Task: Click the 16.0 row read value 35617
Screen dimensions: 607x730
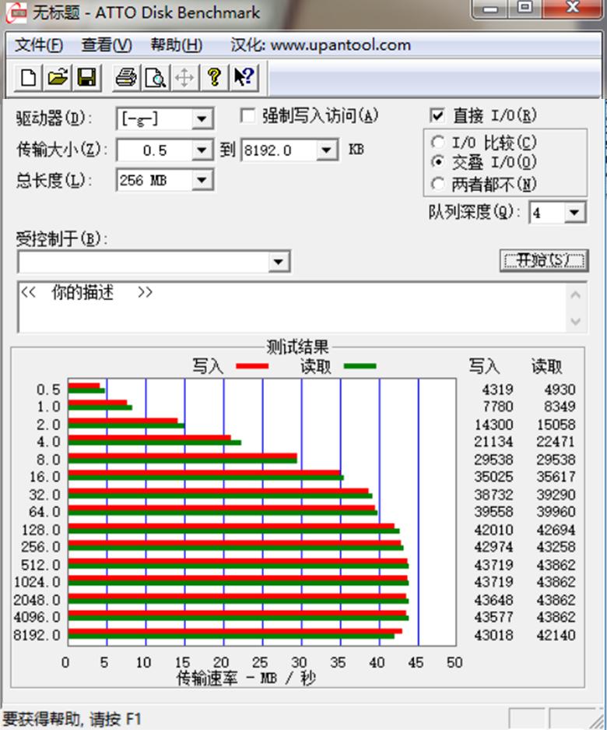Action: click(x=556, y=477)
